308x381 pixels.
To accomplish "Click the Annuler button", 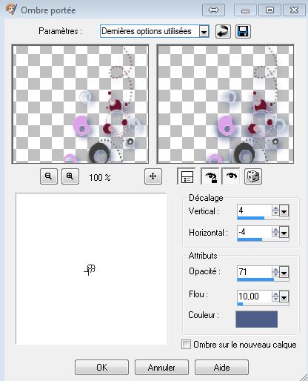I will point(161,368).
